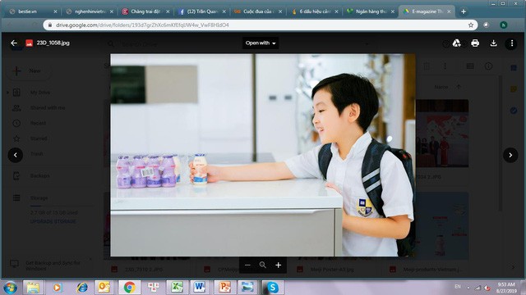Image resolution: width=526 pixels, height=295 pixels.
Task: Download 23D_1058.jpg using the download icon
Action: (x=493, y=43)
